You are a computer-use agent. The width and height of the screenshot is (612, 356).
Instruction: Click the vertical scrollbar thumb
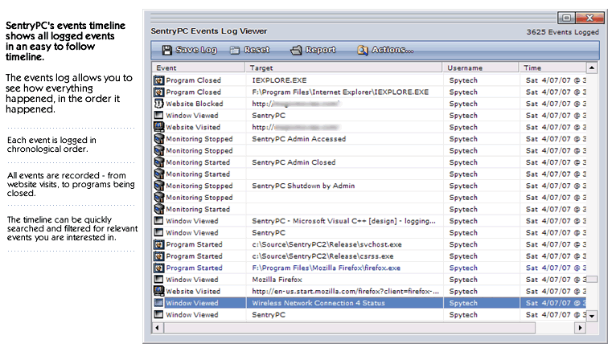pos(592,279)
